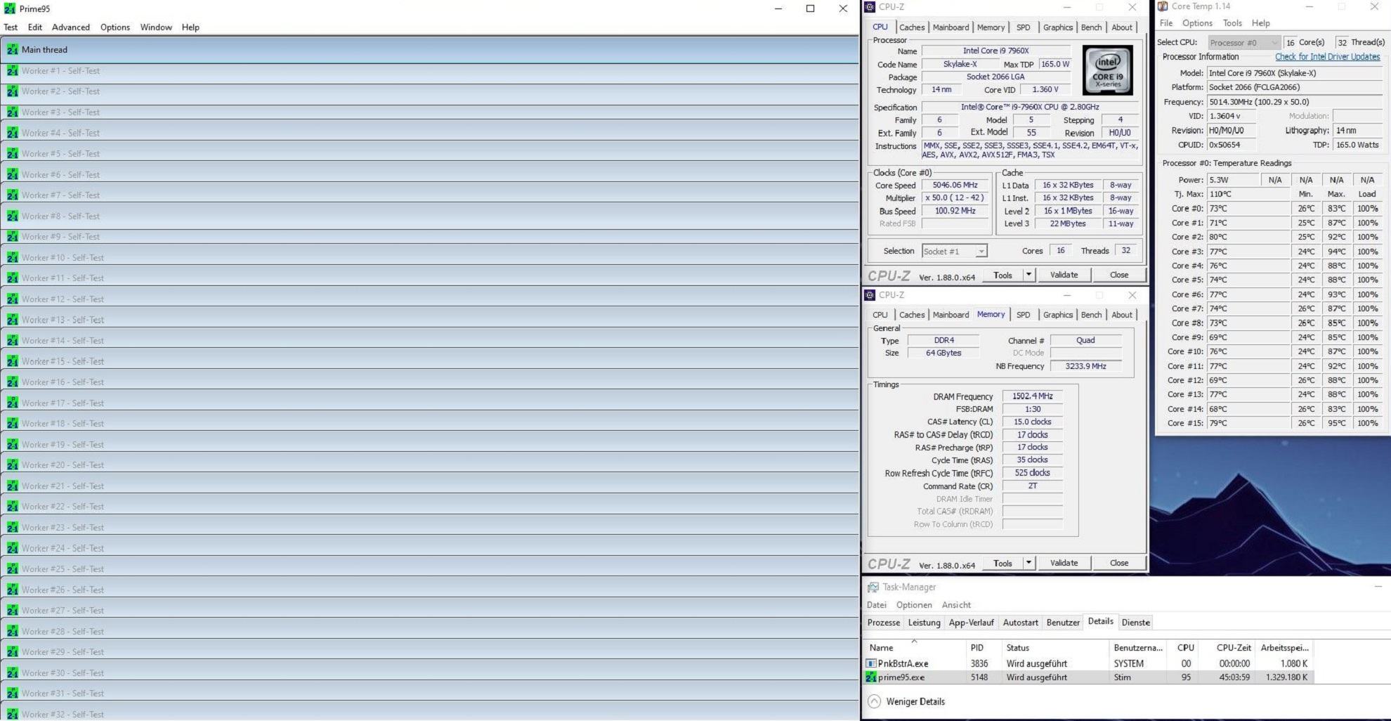The height and width of the screenshot is (721, 1391).
Task: Open Check for Intel Driver Updates link
Action: coord(1327,57)
